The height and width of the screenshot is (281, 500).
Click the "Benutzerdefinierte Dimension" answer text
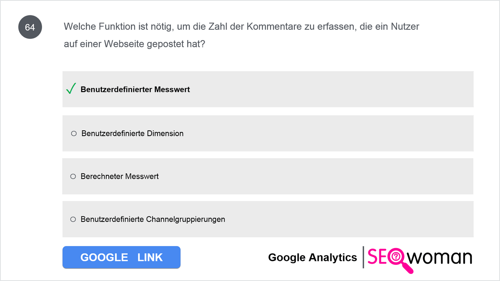[x=132, y=134]
